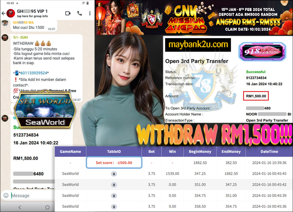The height and width of the screenshot is (212, 293).
Task: Tap the WhatsApp back arrow
Action: click(3, 13)
